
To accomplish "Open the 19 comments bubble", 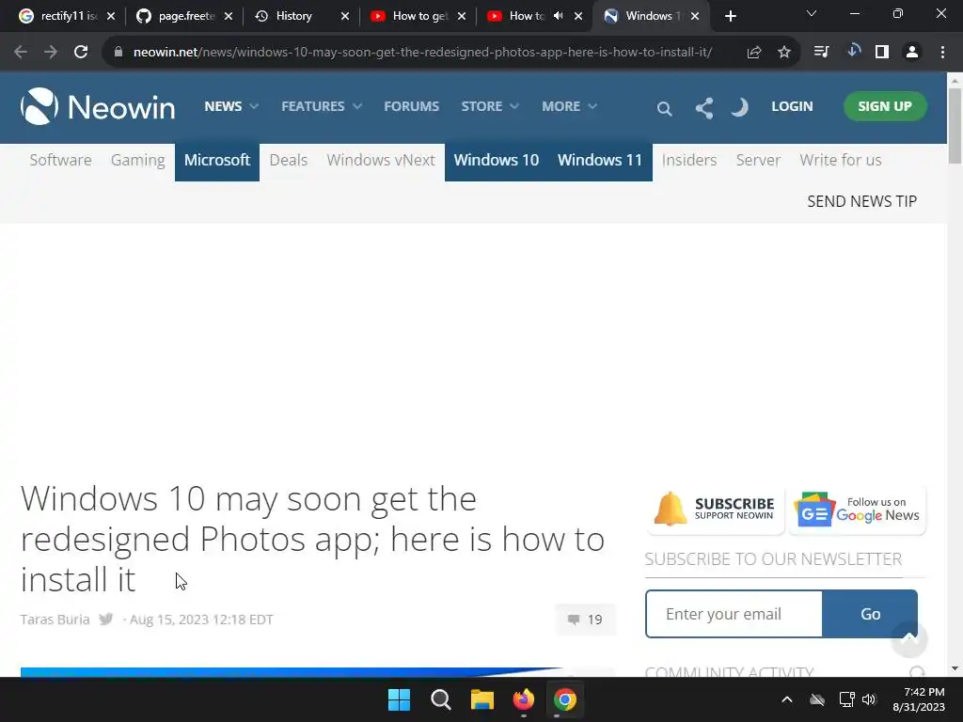I will 586,620.
